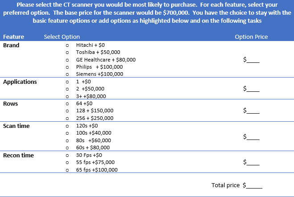The width and height of the screenshot is (294, 197).
Task: Click the Brand option price blank
Action: tap(253, 59)
